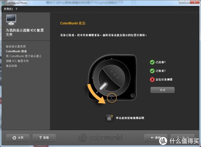Screen dimensions: 201x147
Task: Open the 信息 info button
Action: pos(44,138)
